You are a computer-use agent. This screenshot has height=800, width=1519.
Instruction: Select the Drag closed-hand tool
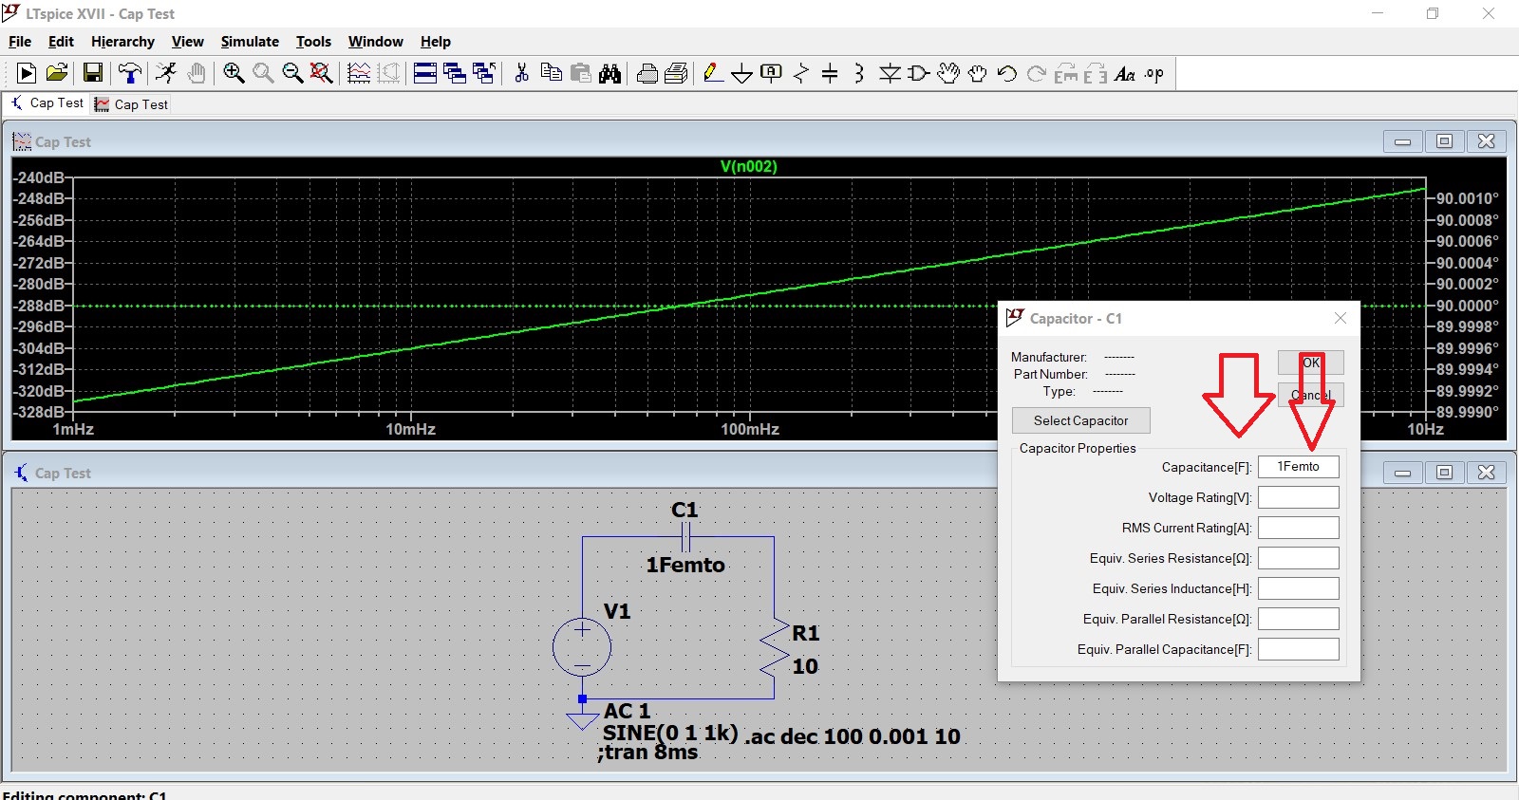click(x=978, y=73)
